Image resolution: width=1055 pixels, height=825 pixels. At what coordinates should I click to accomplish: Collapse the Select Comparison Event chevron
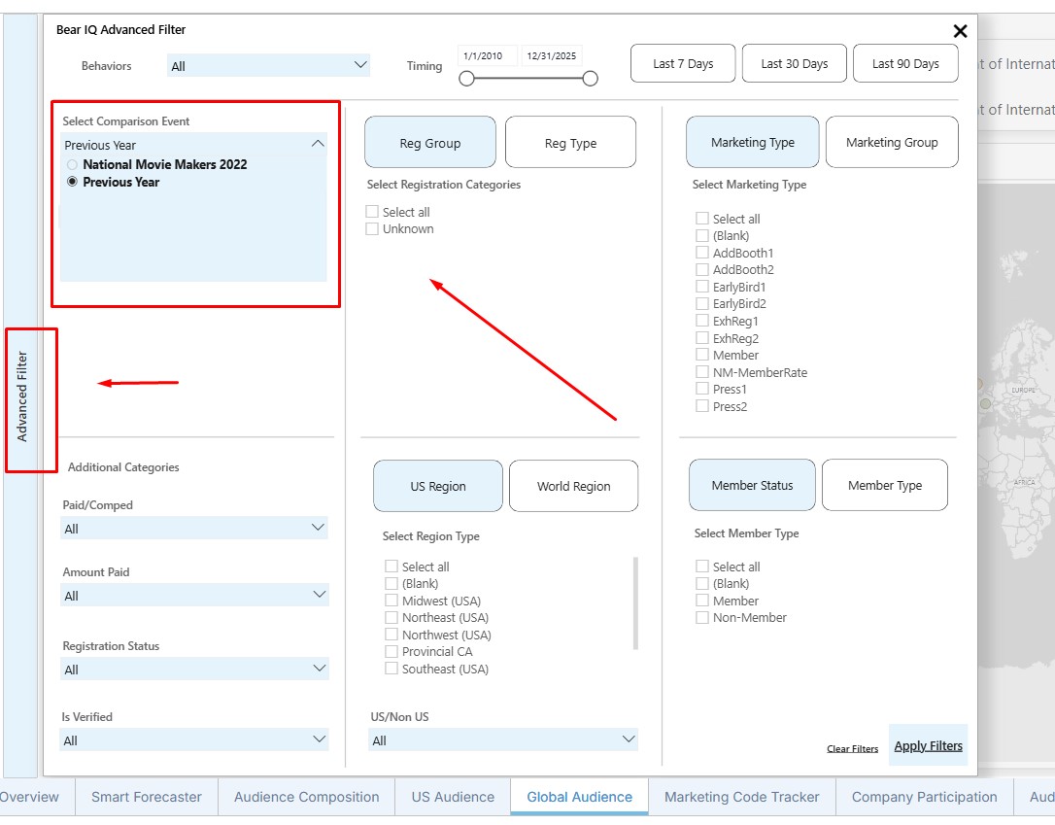pyautogui.click(x=318, y=144)
